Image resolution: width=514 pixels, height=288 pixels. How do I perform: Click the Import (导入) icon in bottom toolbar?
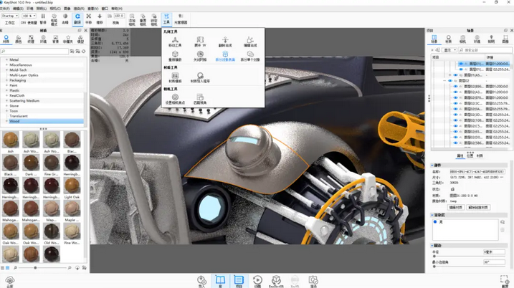tap(201, 281)
